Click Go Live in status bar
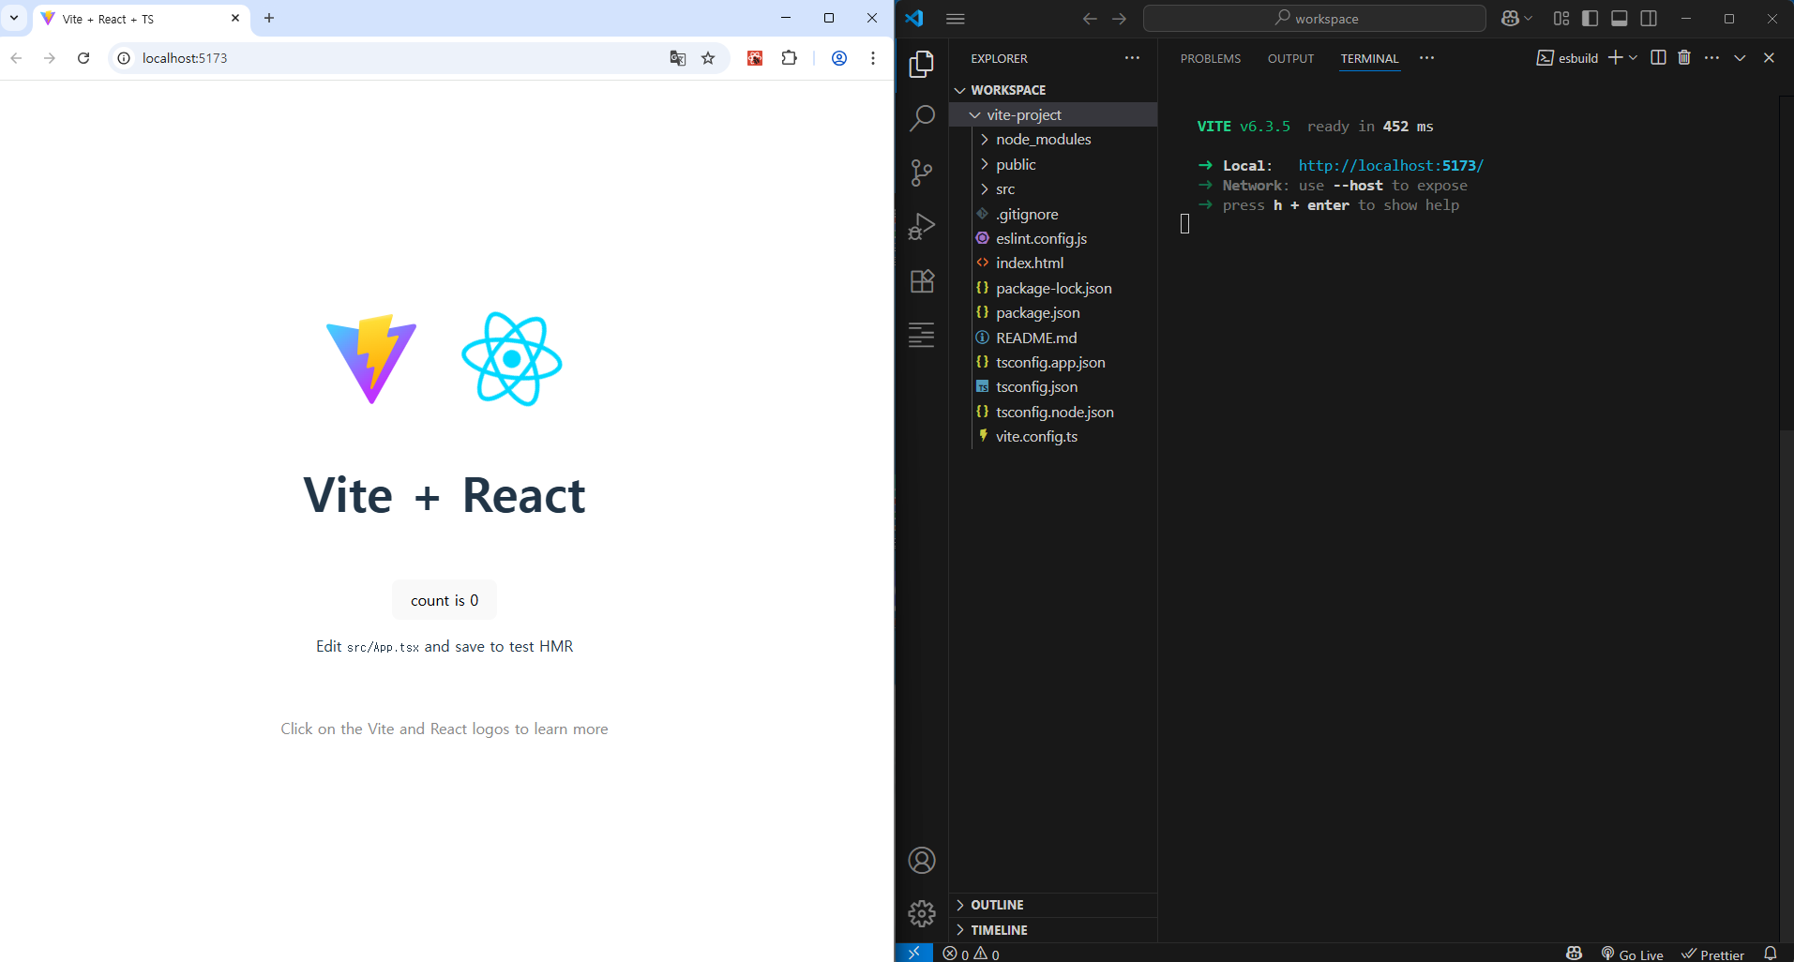Screen dimensions: 1794x962 (1632, 954)
